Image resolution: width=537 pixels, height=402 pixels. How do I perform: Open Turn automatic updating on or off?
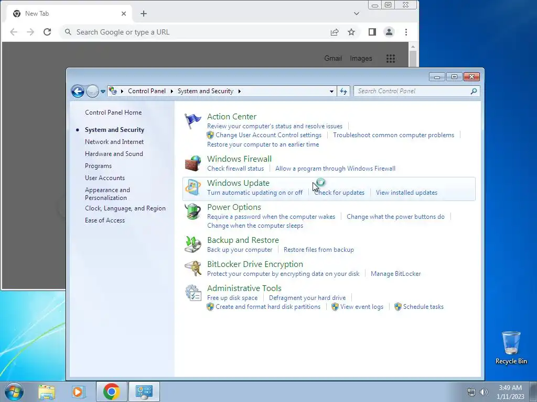pyautogui.click(x=255, y=193)
